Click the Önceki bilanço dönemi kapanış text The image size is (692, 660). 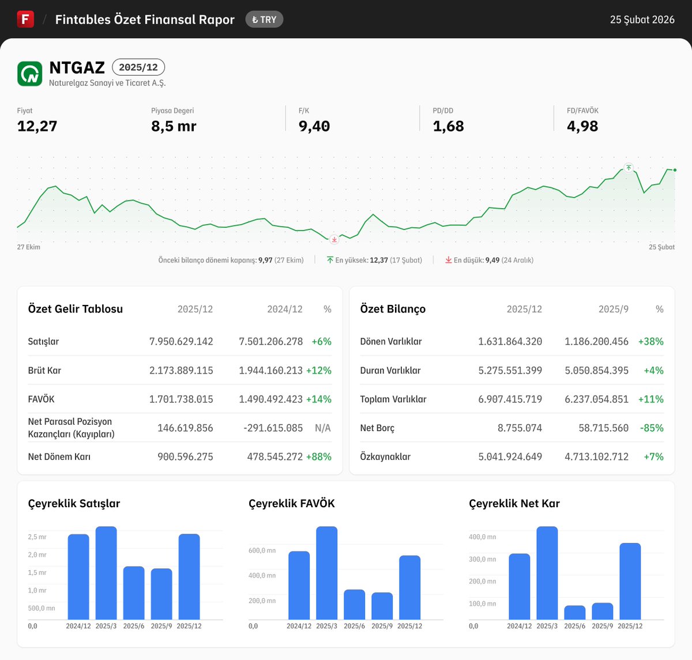click(x=231, y=260)
